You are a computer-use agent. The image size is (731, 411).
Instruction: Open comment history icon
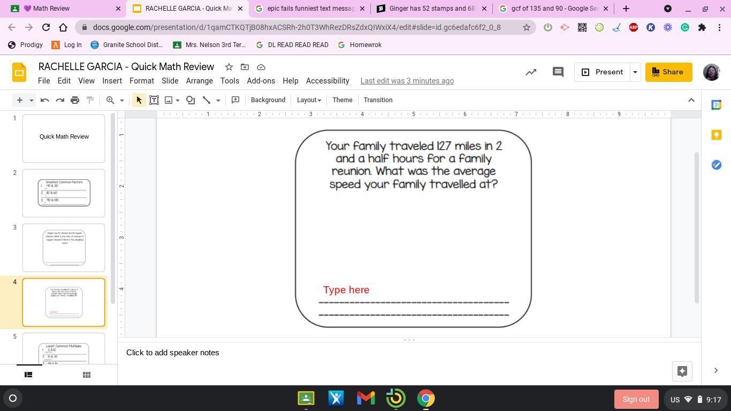pyautogui.click(x=558, y=72)
